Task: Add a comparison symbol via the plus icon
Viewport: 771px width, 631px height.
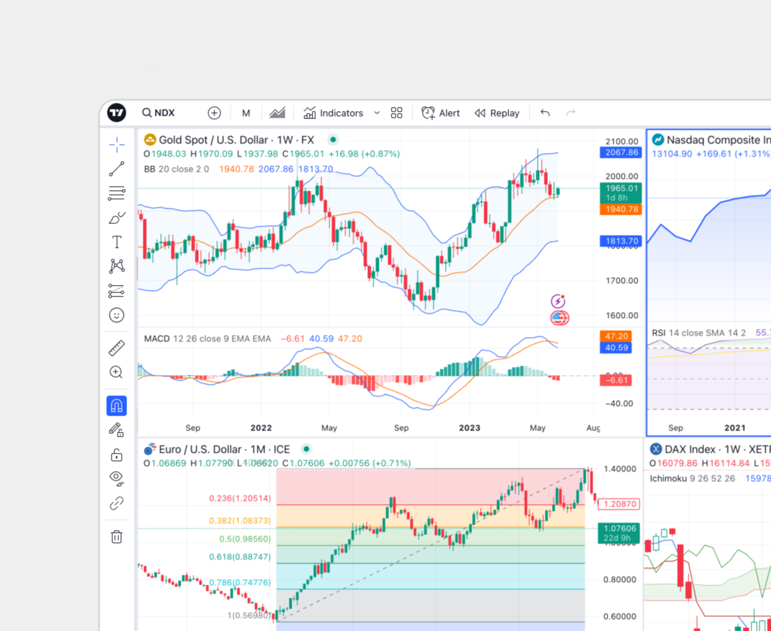Action: tap(214, 113)
